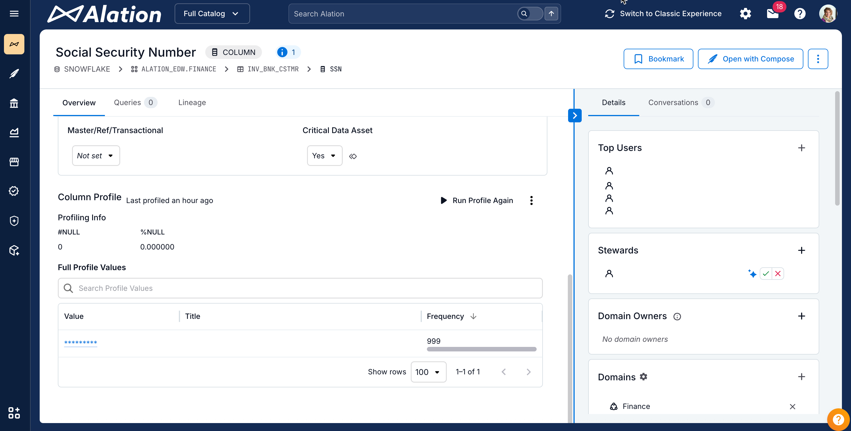Click Run Profile Again
The height and width of the screenshot is (431, 851).
pyautogui.click(x=477, y=200)
